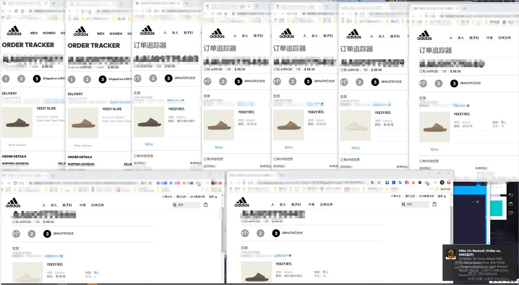Click adidas logo in English Core slide window

tap(80, 32)
